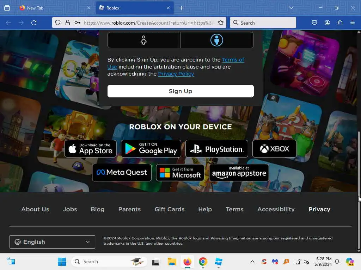Image resolution: width=361 pixels, height=270 pixels.
Task: Select the male gender icon
Action: point(217,40)
